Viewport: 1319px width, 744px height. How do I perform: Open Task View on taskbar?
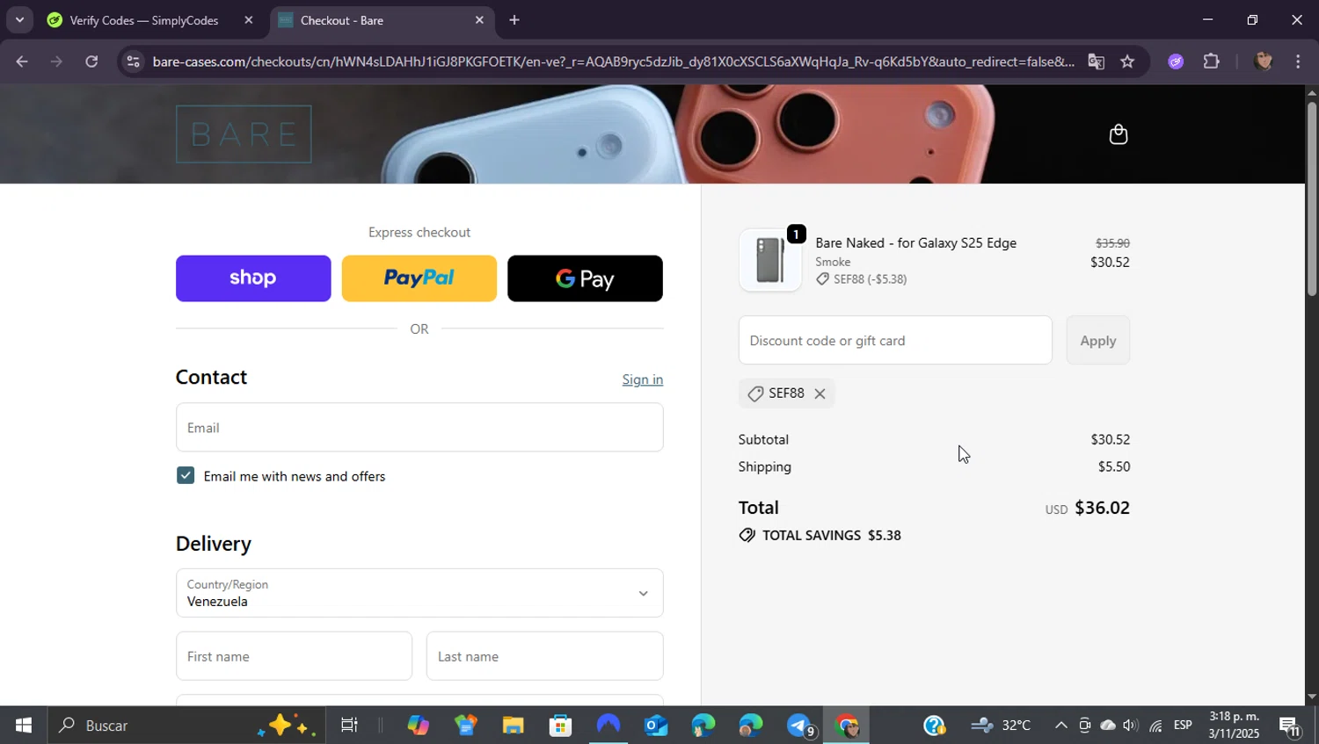tap(349, 726)
